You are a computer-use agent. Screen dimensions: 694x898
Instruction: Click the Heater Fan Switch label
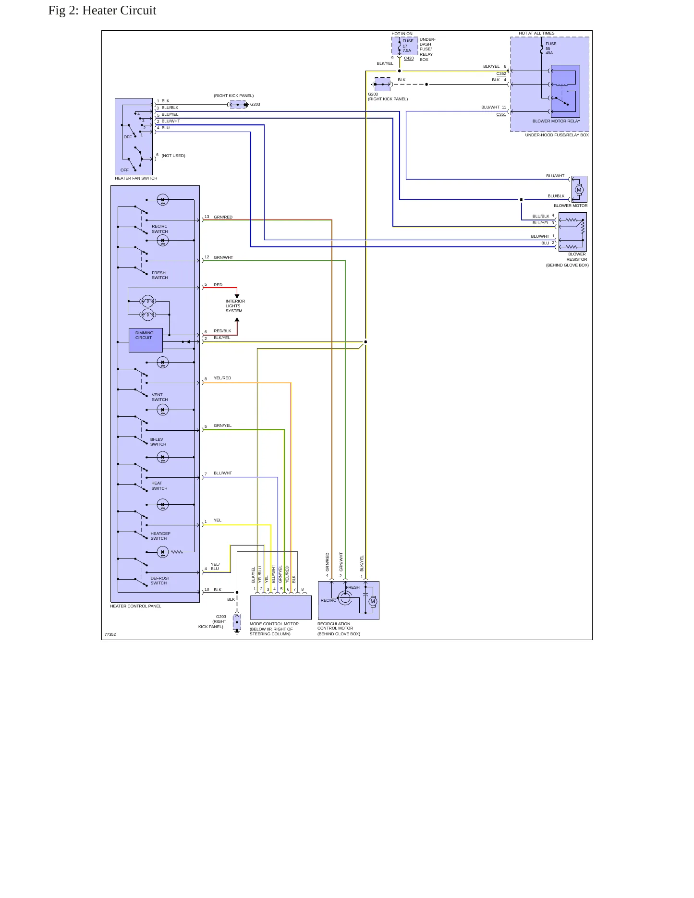pos(136,178)
